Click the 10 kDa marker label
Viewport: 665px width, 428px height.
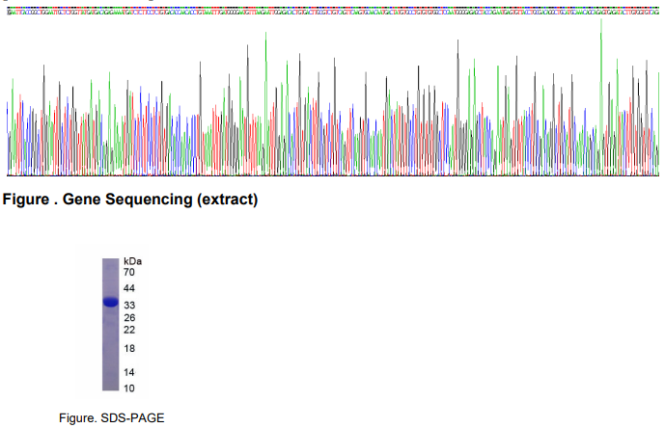(x=129, y=388)
